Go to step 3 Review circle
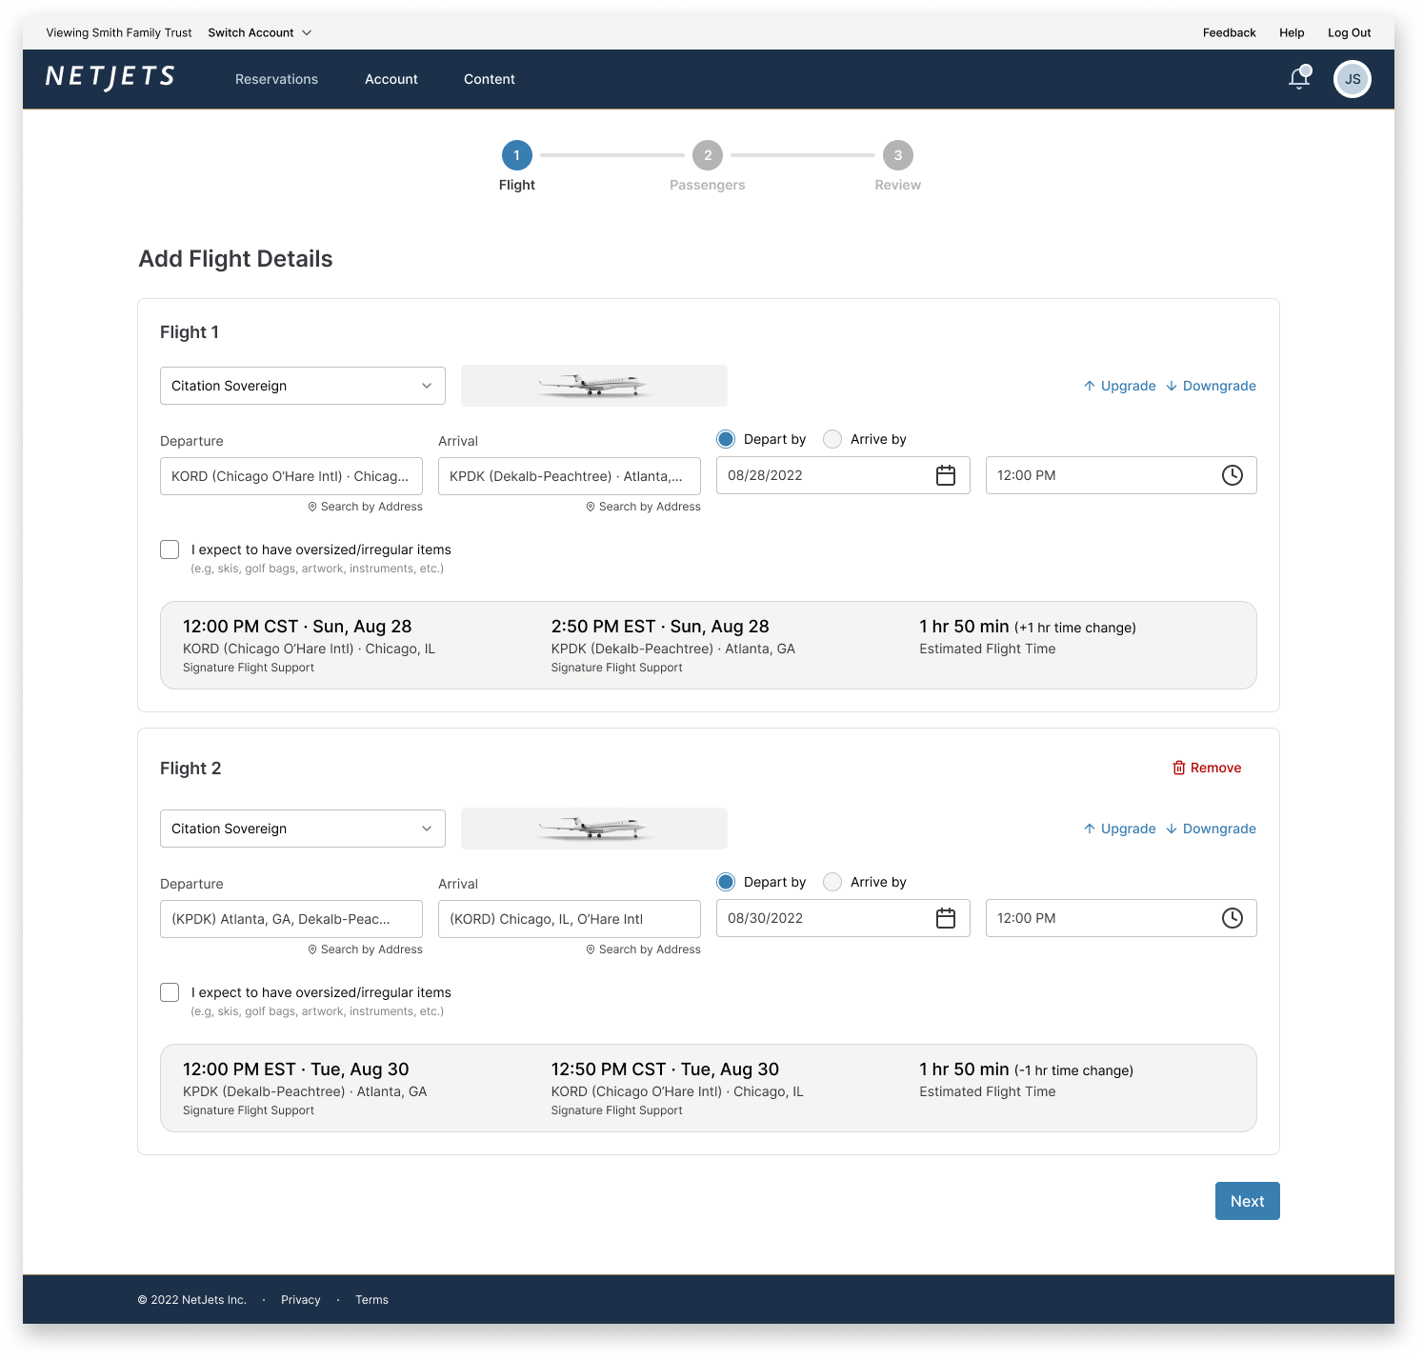The height and width of the screenshot is (1359, 1423). click(x=898, y=155)
